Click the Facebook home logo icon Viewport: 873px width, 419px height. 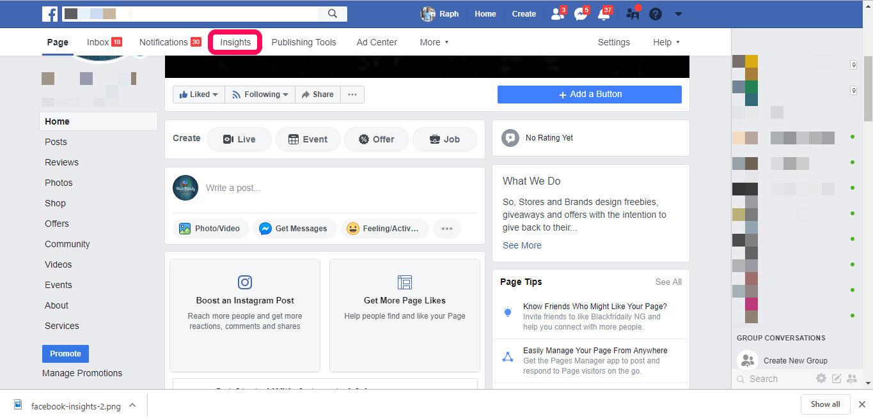coord(50,13)
